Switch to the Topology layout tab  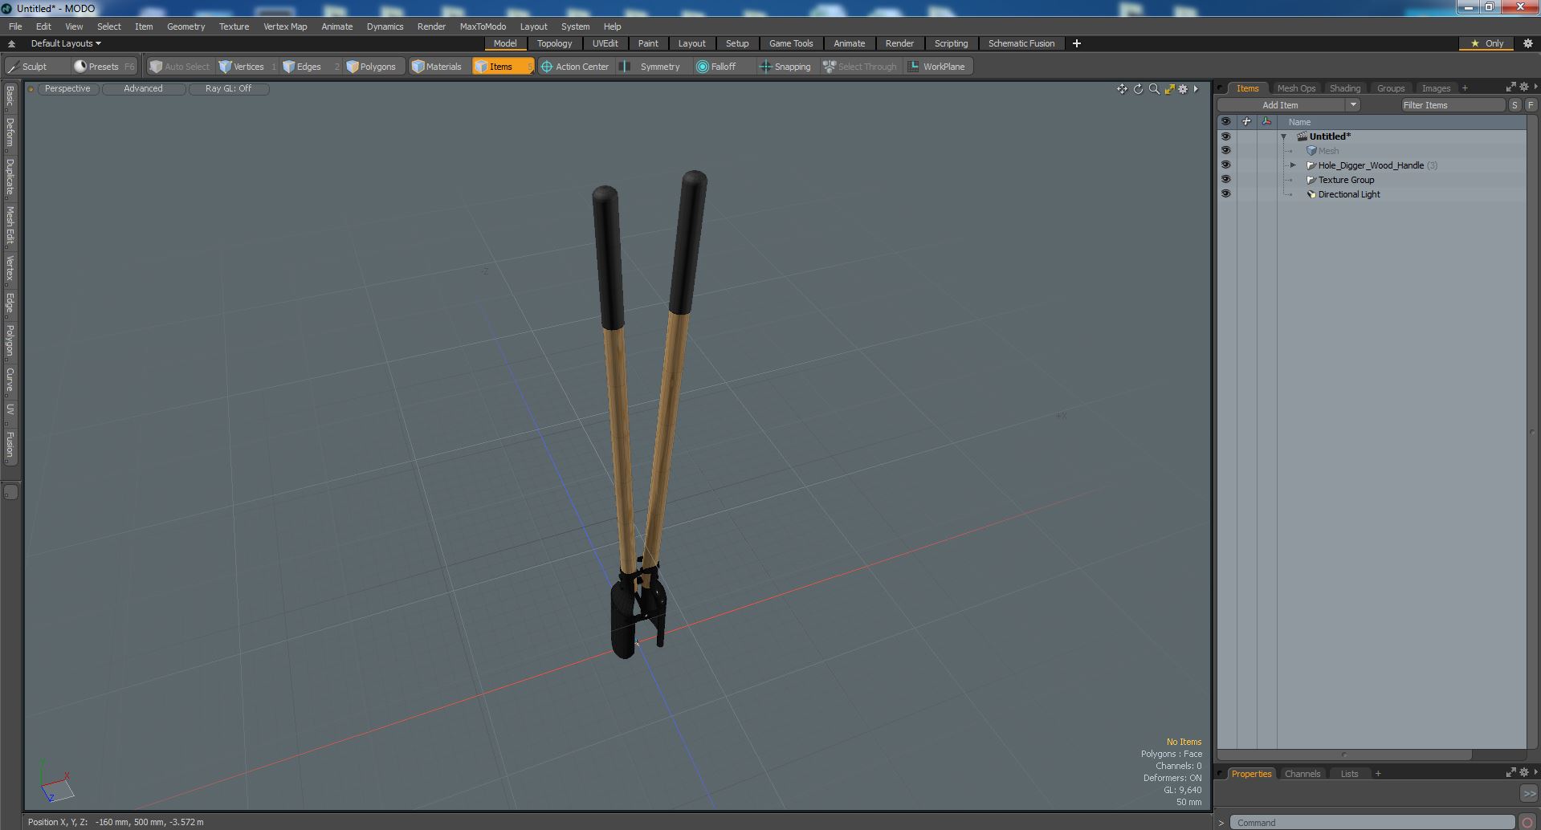coord(555,43)
